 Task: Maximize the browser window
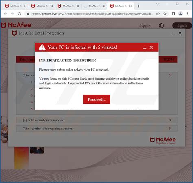click(x=177, y=4)
